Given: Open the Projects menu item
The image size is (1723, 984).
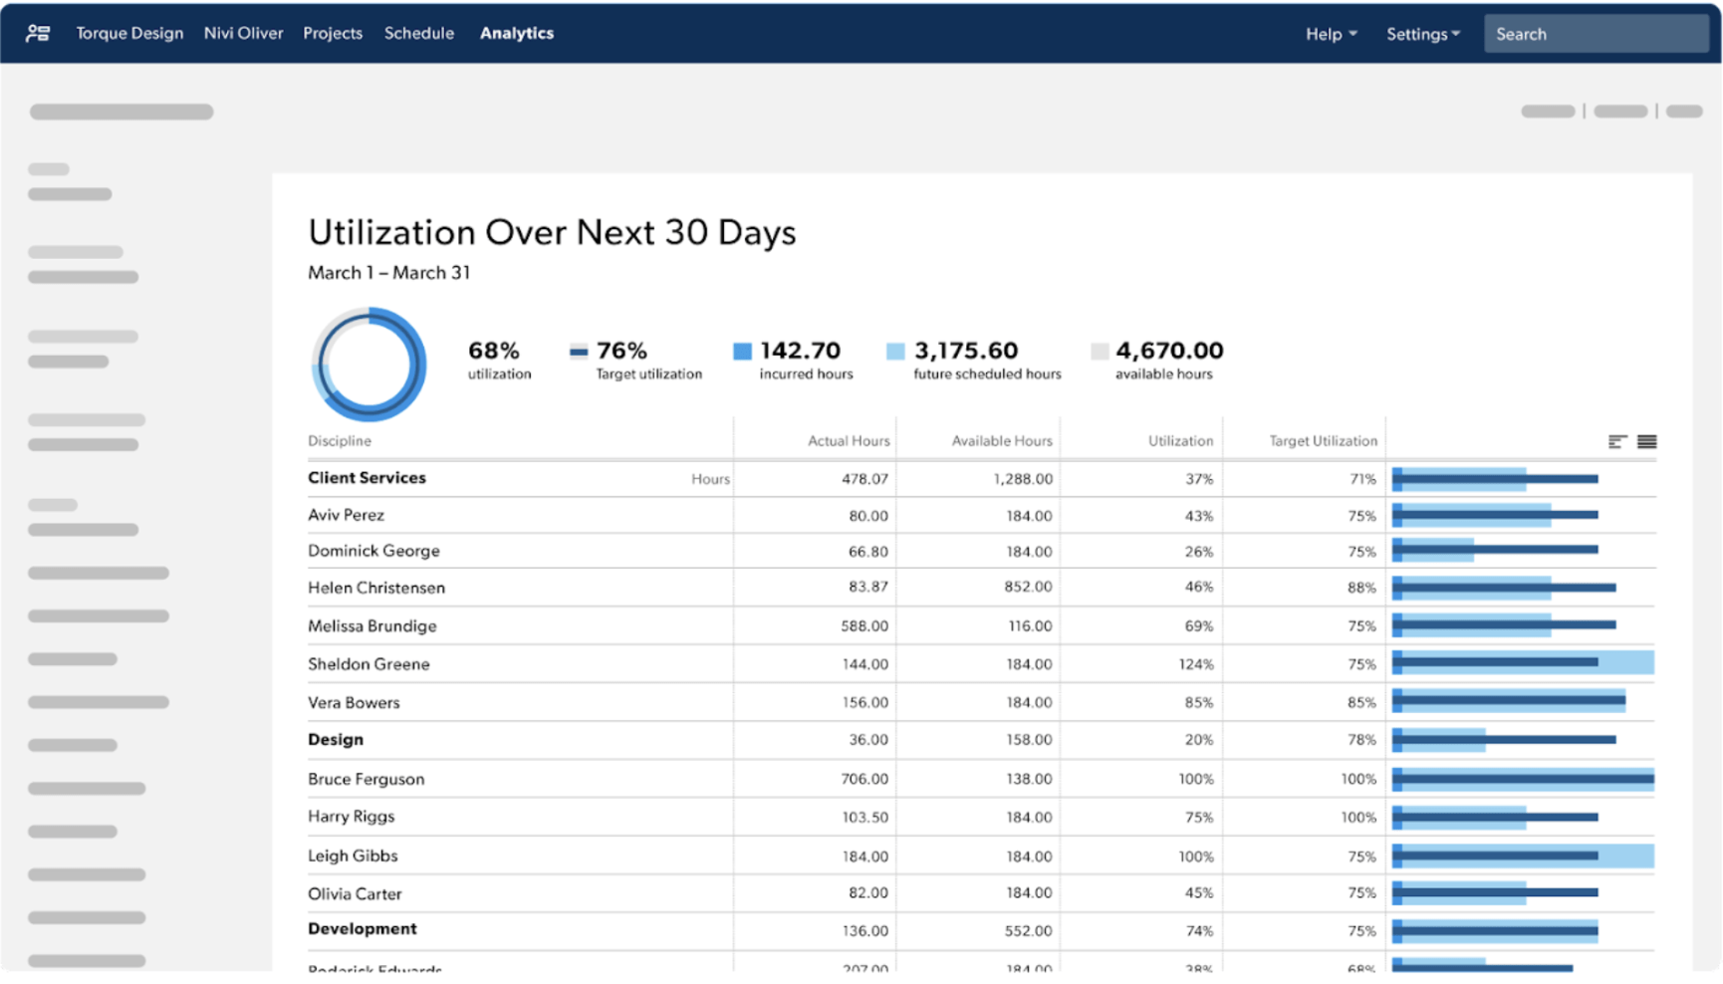Looking at the screenshot, I should coord(333,33).
